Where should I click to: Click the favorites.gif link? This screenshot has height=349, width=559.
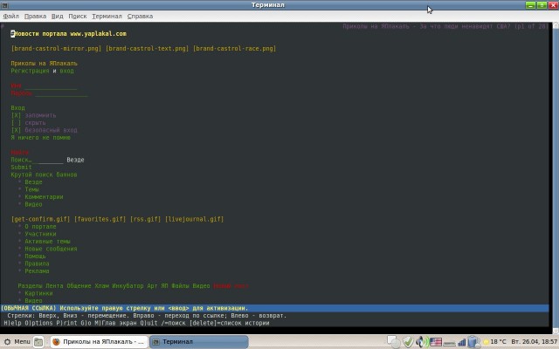point(100,219)
